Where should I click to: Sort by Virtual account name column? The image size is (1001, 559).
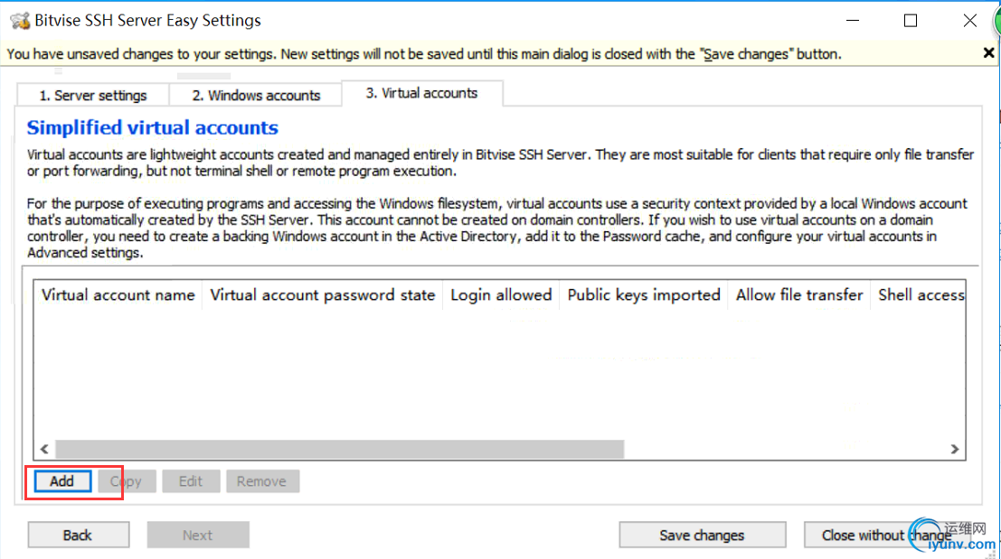point(118,294)
